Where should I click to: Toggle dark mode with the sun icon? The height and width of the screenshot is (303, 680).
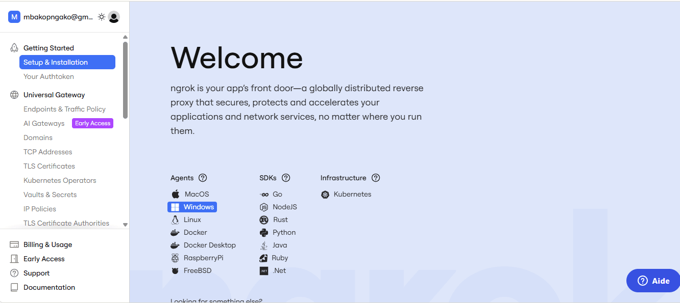pyautogui.click(x=101, y=16)
